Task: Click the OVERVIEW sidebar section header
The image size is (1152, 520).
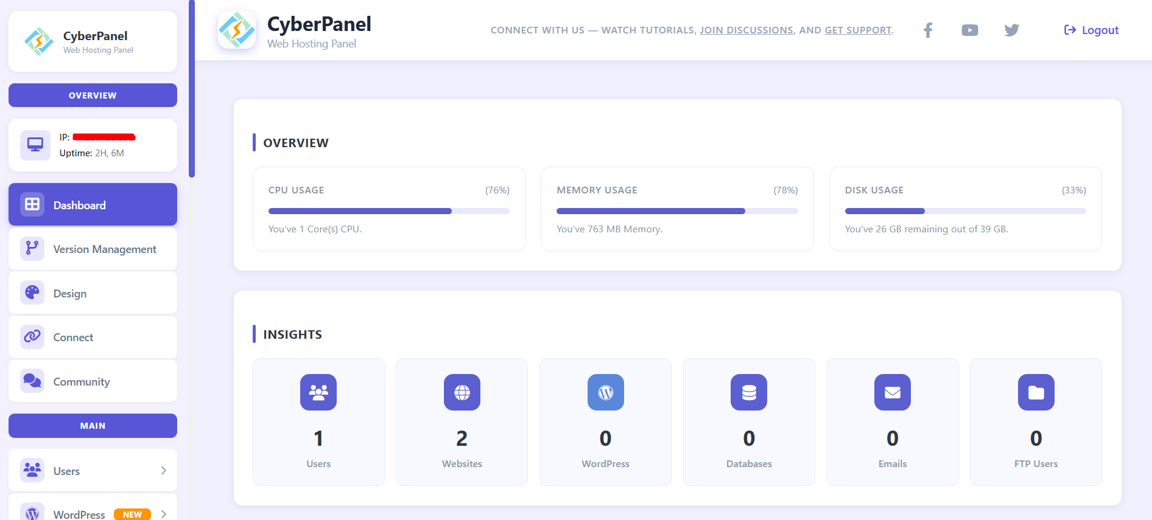Action: [x=93, y=95]
